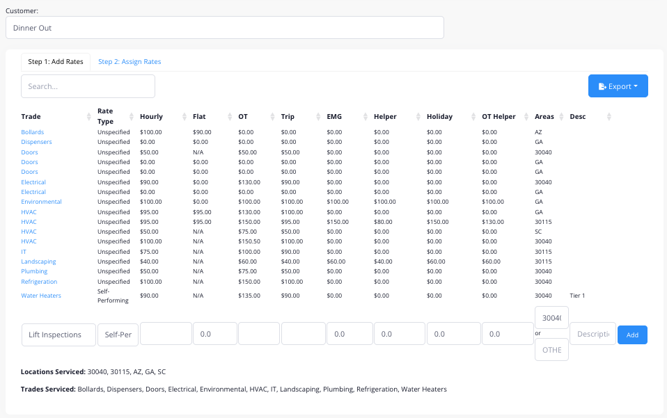Sort by EMG column arrows
The image size is (667, 418).
(x=366, y=116)
